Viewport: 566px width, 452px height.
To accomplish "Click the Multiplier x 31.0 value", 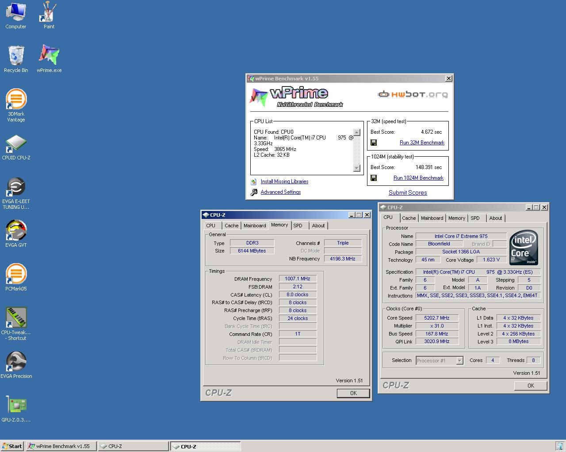I will click(437, 326).
